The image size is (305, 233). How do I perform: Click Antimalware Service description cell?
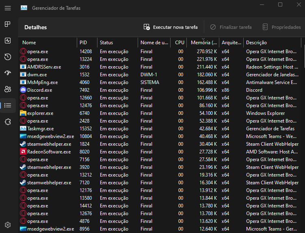tap(271, 82)
